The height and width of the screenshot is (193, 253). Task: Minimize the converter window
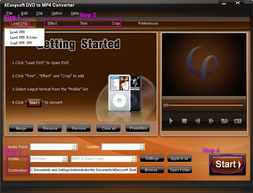pos(224,3)
